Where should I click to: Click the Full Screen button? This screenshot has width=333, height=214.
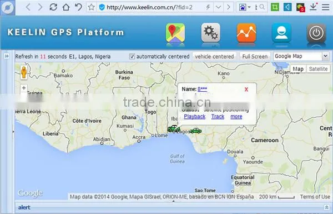point(255,56)
